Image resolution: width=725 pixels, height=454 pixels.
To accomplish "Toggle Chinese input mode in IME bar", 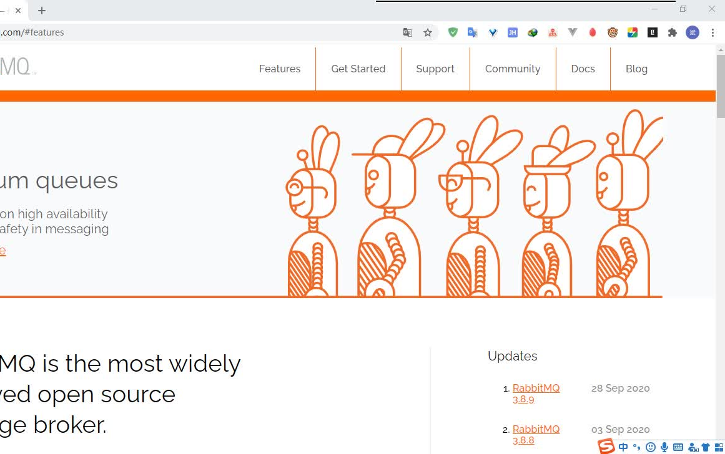I will 623,447.
